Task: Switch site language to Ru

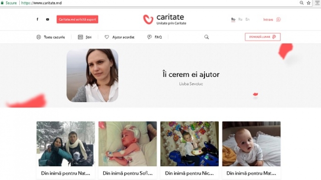Action: coord(241,19)
